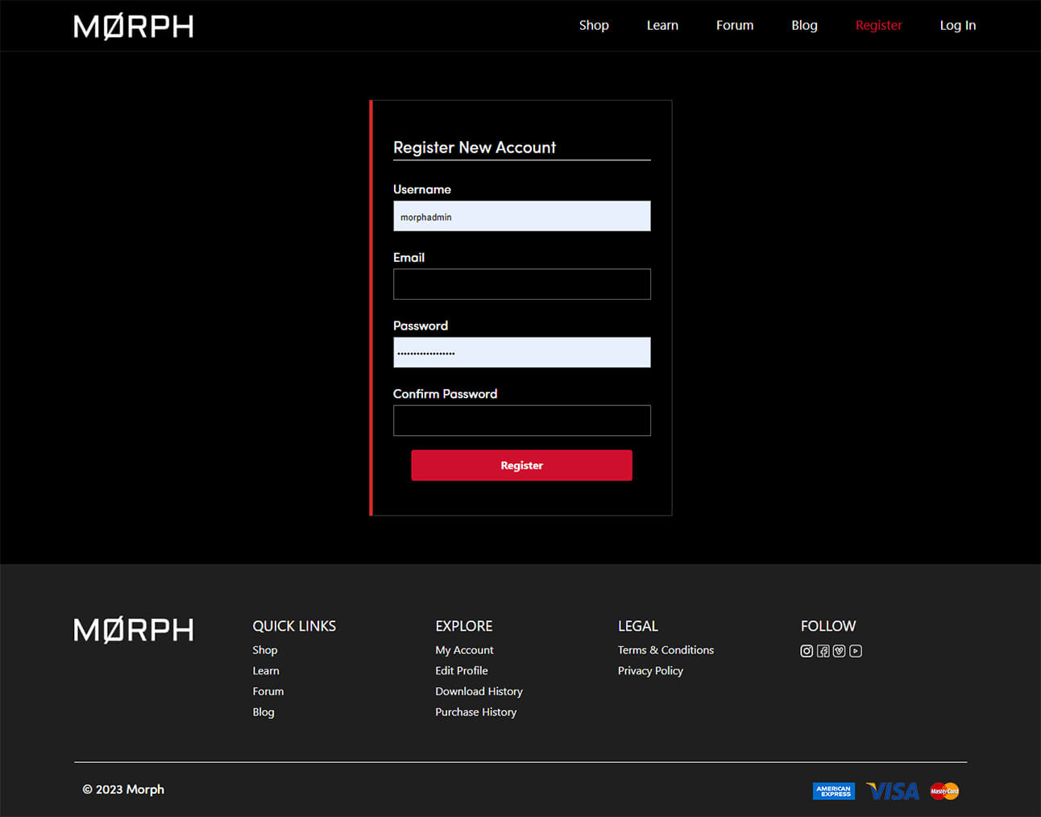
Task: Click into the empty Email field
Action: (521, 284)
